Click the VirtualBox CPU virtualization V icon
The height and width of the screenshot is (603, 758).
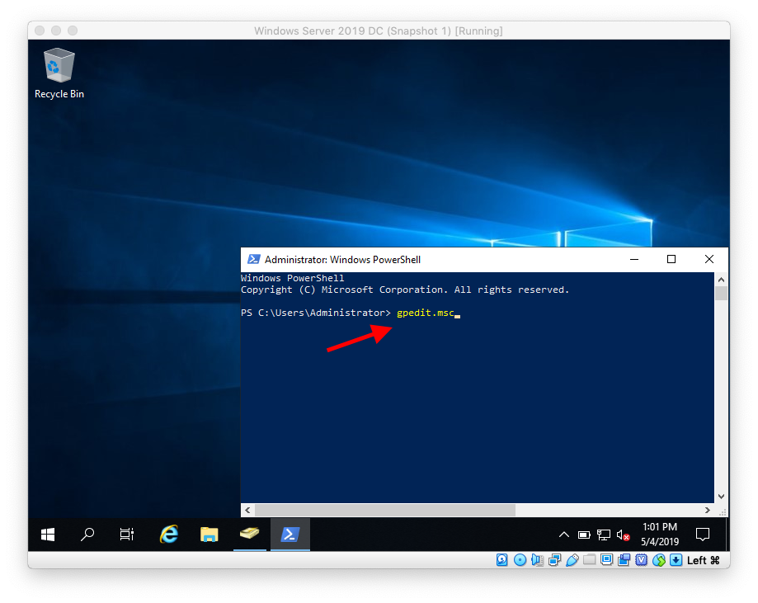[642, 560]
